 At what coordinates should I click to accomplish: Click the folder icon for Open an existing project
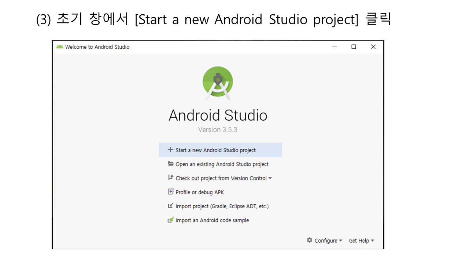(x=170, y=164)
